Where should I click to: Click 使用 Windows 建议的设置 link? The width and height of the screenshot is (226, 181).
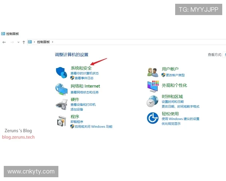click(x=180, y=119)
